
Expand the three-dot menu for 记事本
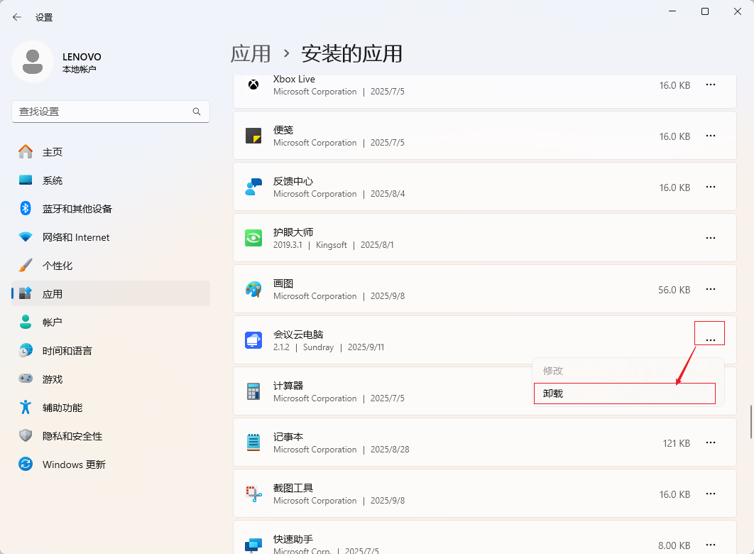click(x=710, y=442)
